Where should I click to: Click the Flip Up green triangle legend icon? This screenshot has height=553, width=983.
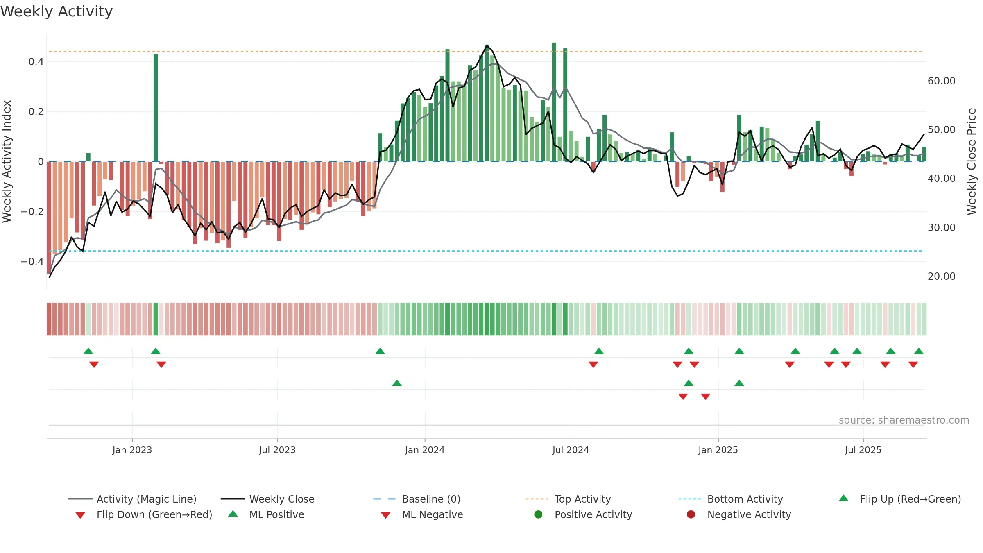pos(844,498)
